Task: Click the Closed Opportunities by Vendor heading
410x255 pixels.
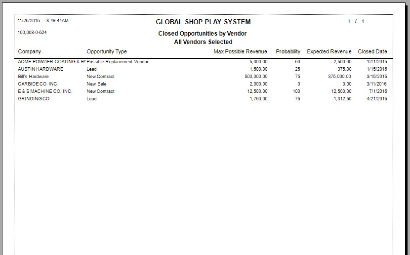Action: 203,34
